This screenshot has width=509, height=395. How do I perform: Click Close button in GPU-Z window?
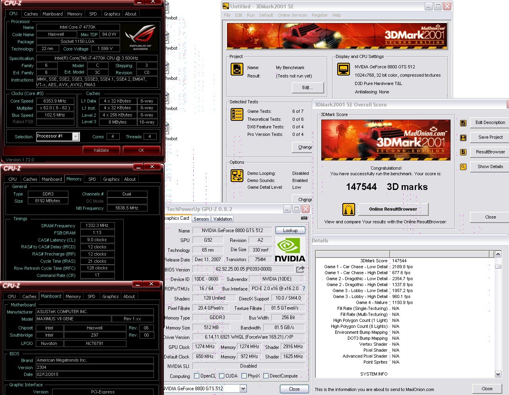[x=294, y=389]
